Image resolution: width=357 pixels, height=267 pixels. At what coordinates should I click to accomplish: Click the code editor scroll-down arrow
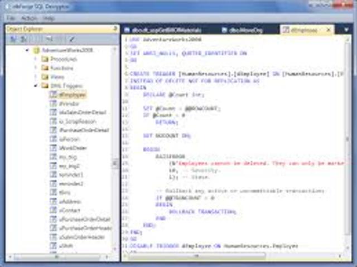point(348,247)
